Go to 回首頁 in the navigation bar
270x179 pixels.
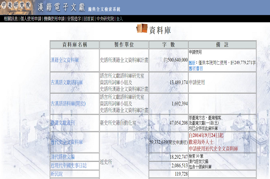(89, 19)
